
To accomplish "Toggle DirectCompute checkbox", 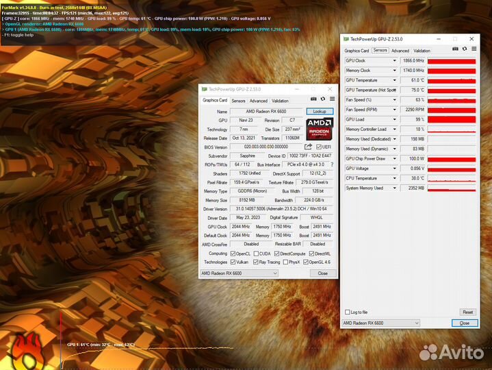I will coord(276,254).
